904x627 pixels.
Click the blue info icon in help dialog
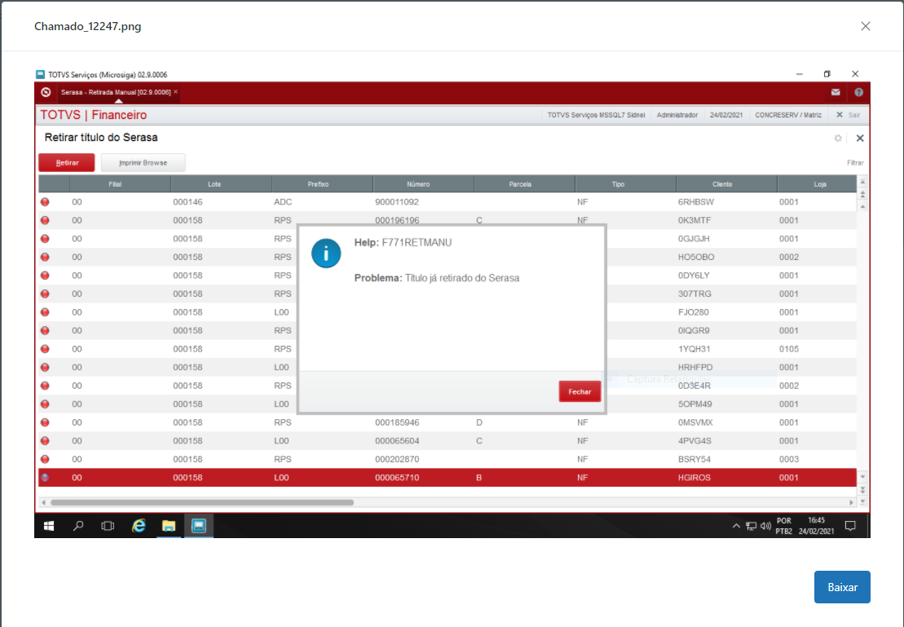pos(326,254)
